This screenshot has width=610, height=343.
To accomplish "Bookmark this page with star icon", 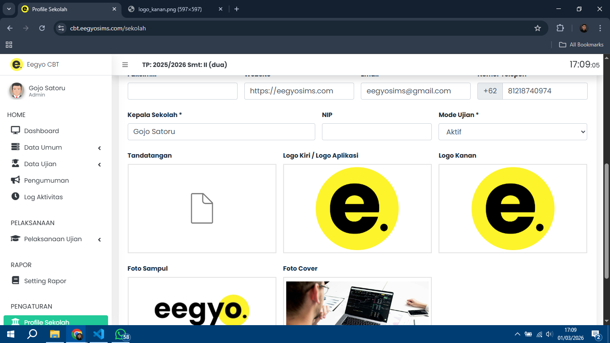I will (538, 28).
